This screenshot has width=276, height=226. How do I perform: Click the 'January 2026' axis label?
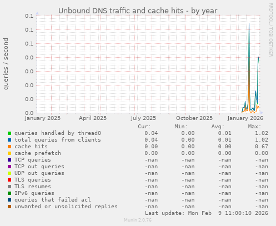245,118
